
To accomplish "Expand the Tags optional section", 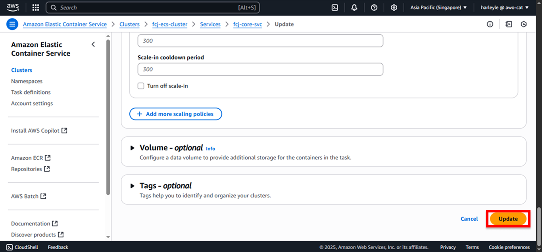I will click(x=133, y=186).
